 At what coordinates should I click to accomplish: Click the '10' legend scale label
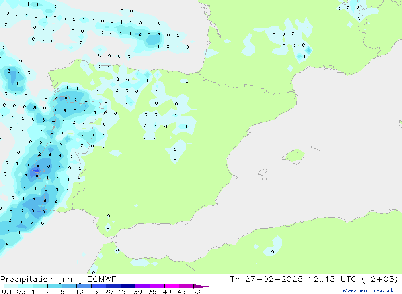80,292
